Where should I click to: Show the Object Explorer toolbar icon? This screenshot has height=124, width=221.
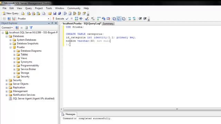click(75, 13)
